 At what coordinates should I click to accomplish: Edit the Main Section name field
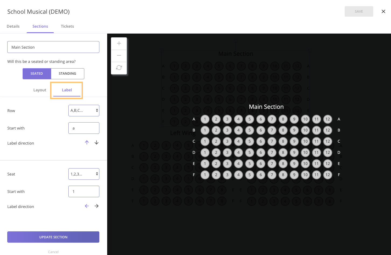tap(53, 47)
